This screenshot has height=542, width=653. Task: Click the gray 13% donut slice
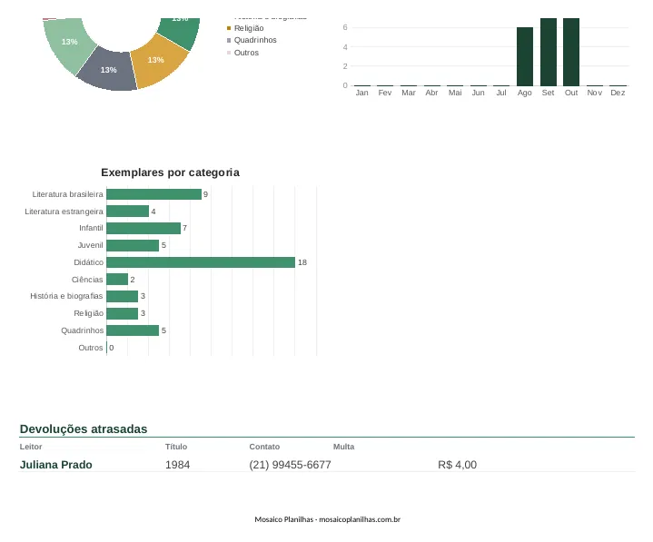click(x=108, y=70)
